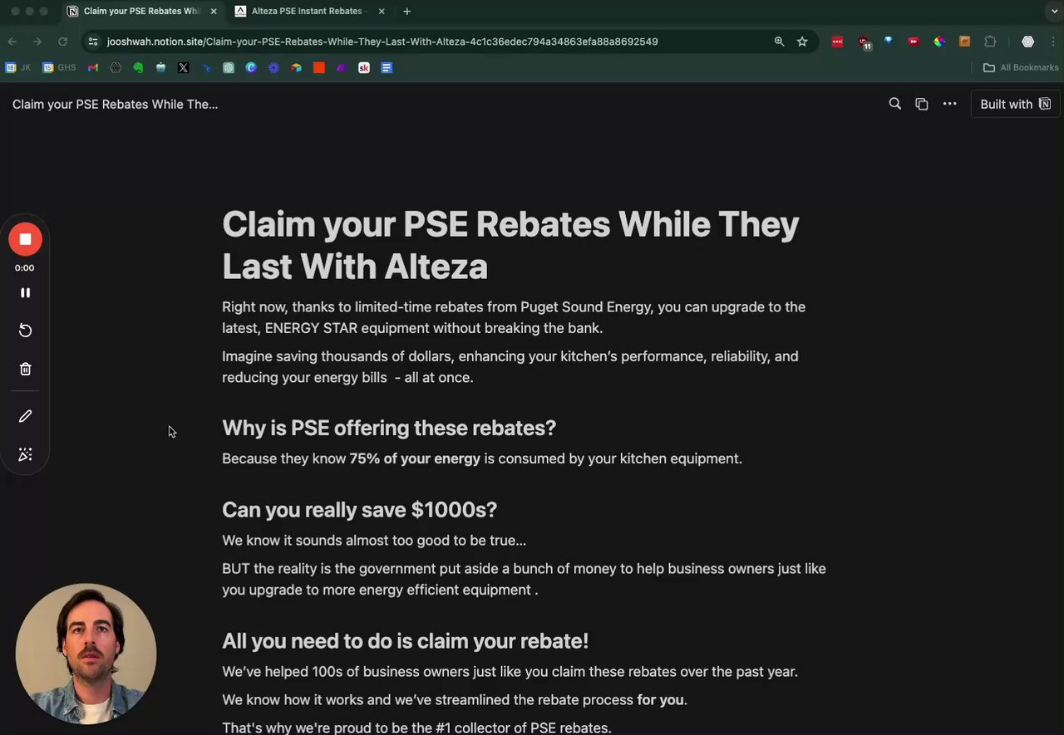Screen dimensions: 1064x735
Task: Go forward in browser history
Action: tap(37, 42)
